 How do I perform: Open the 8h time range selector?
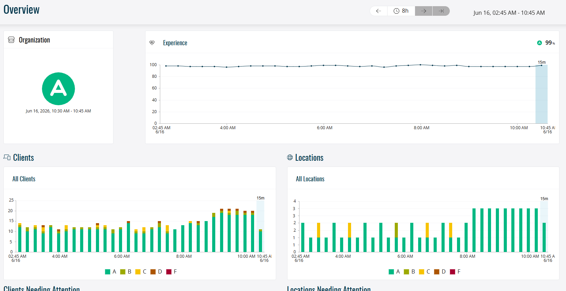coord(401,11)
